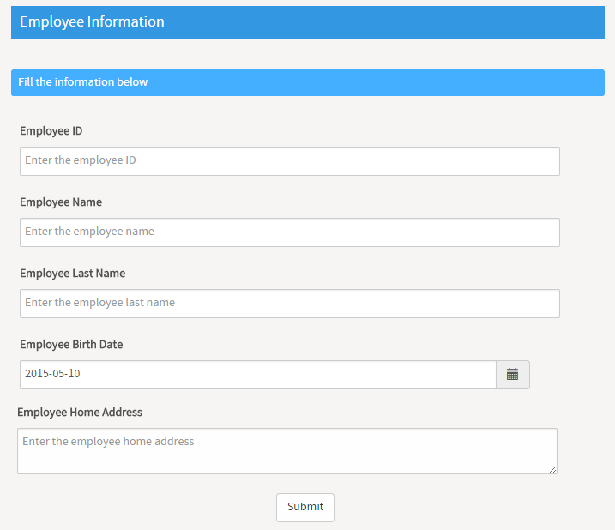Open the birth date calendar picker
This screenshot has height=530, width=615.
pos(513,375)
